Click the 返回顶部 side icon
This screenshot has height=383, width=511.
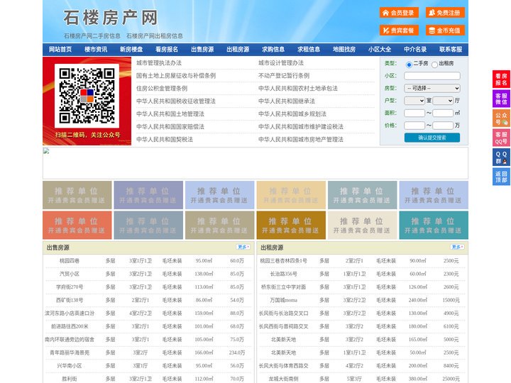click(501, 177)
